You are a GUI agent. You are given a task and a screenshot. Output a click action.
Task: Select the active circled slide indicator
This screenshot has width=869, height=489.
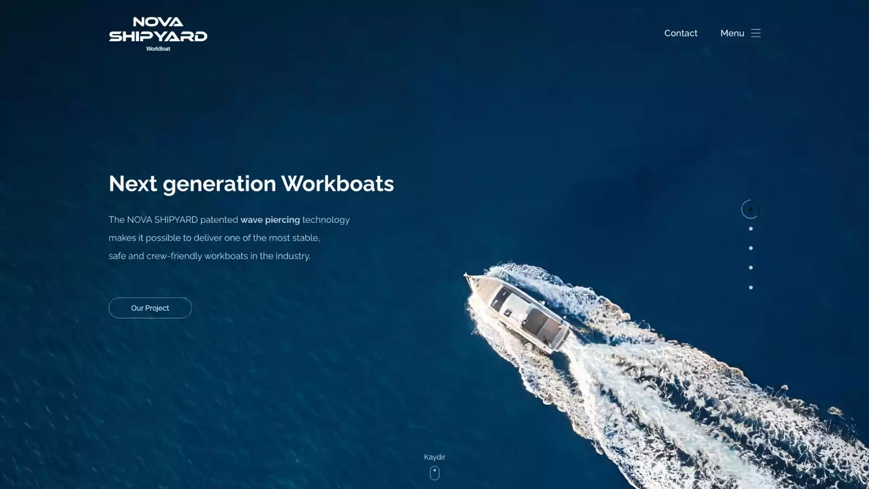pyautogui.click(x=751, y=209)
